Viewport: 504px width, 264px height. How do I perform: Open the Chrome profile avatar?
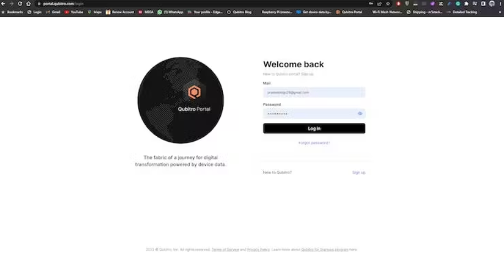[x=492, y=3]
